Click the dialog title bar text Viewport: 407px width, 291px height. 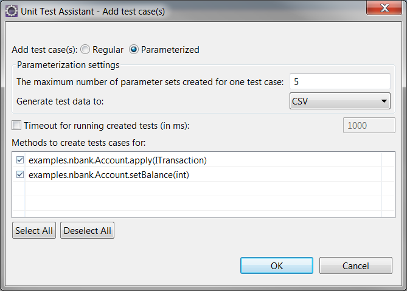[x=92, y=12]
